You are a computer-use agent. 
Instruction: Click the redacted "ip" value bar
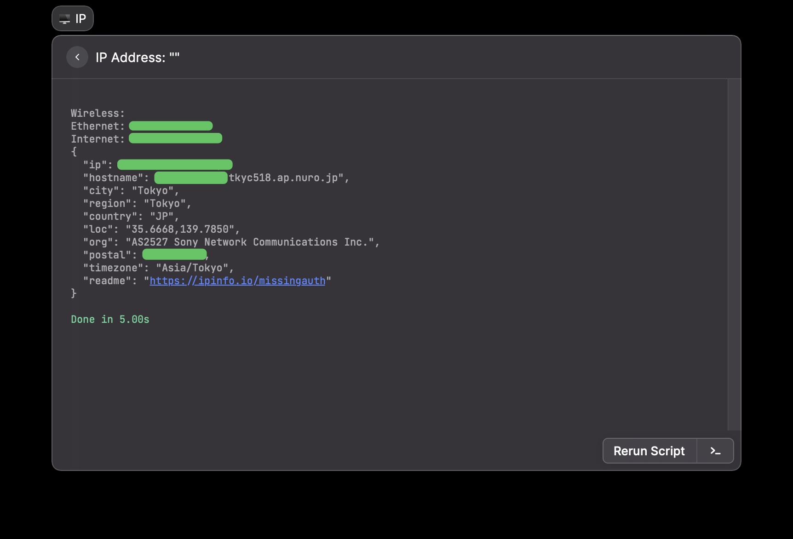[x=175, y=165]
